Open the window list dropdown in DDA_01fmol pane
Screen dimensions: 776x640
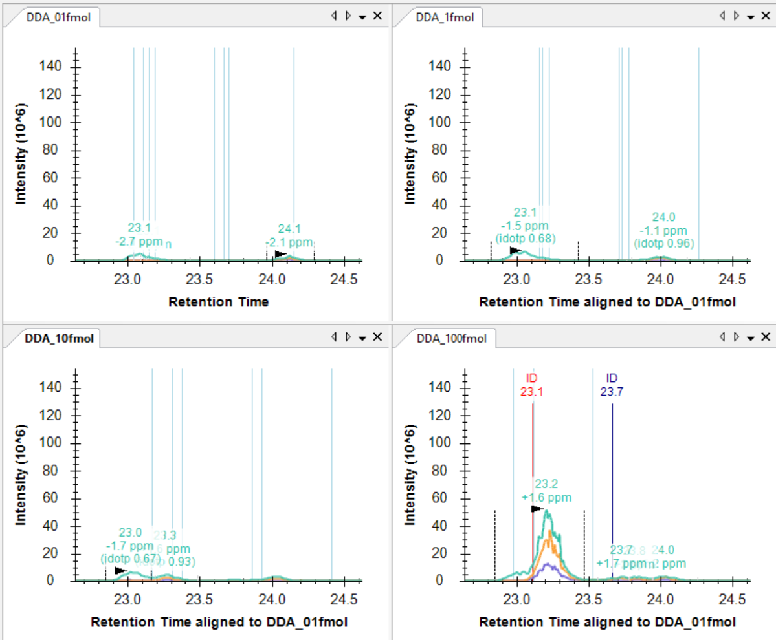pos(362,16)
